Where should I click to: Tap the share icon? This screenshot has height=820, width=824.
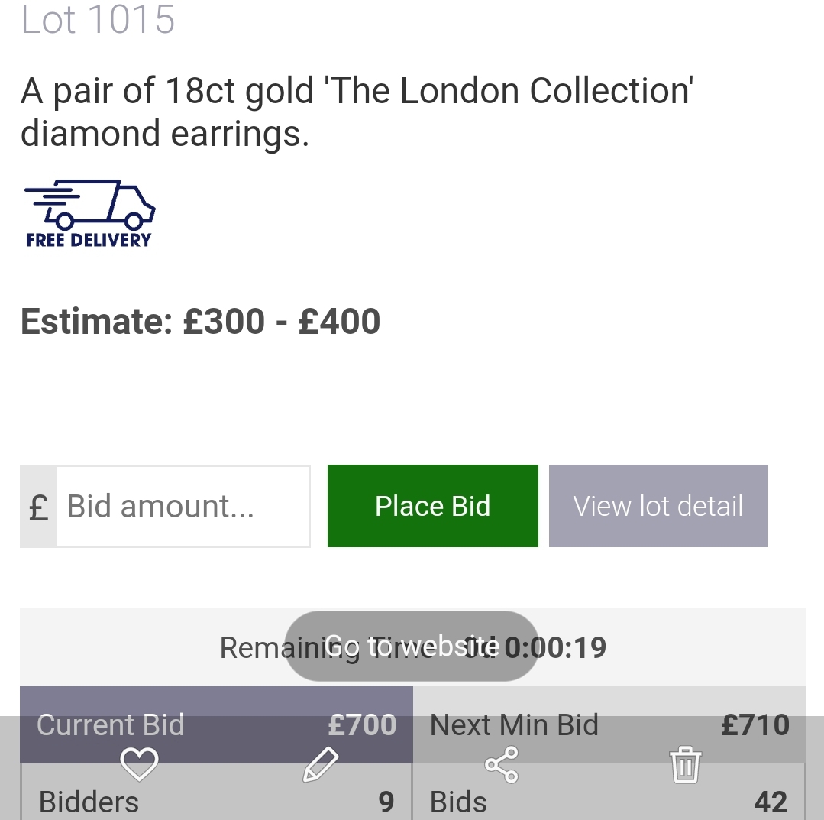coord(502,764)
